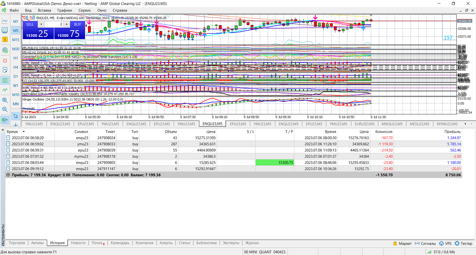Select W1 timeframe
Viewport: 476px width, 255px height.
tap(16, 85)
